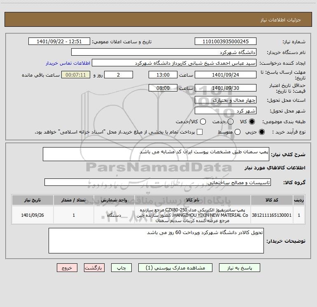Select the کالا radio button

coord(252,122)
